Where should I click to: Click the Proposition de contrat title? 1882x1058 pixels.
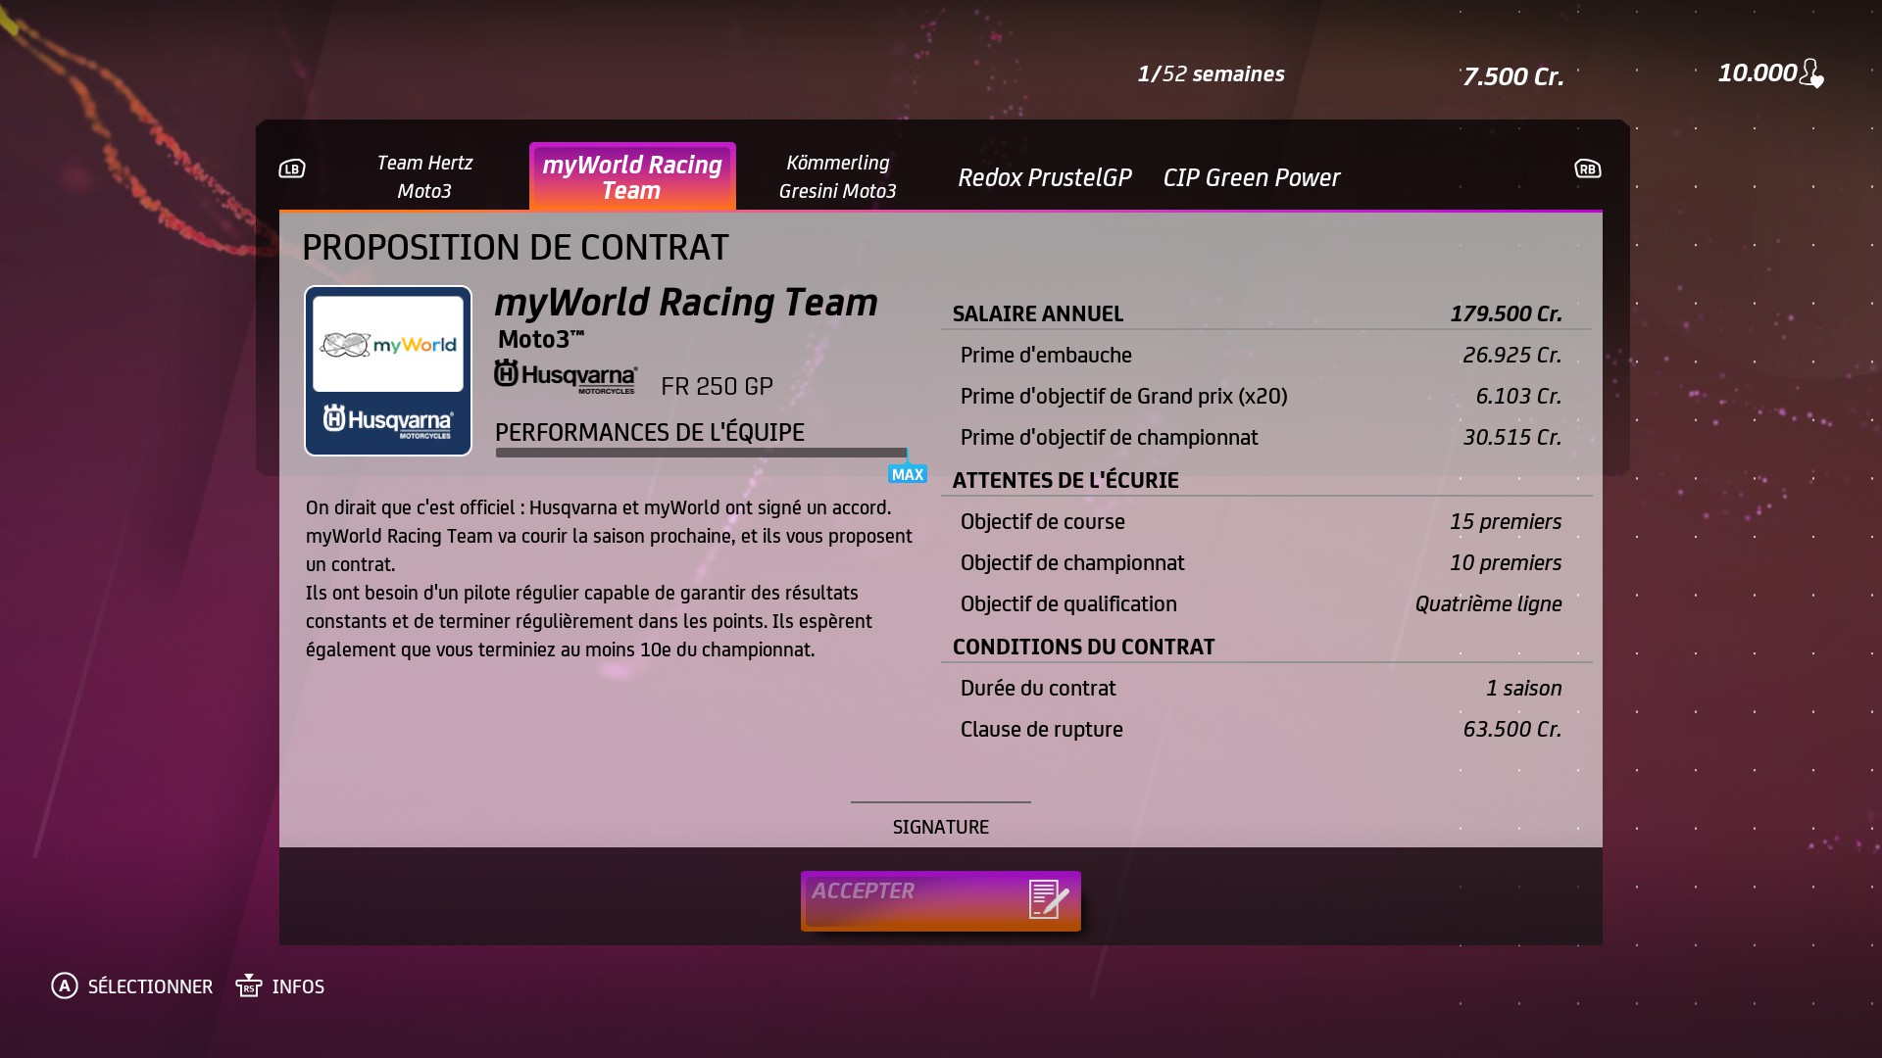point(516,247)
